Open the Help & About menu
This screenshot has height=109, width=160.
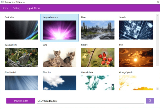[x=33, y=8]
